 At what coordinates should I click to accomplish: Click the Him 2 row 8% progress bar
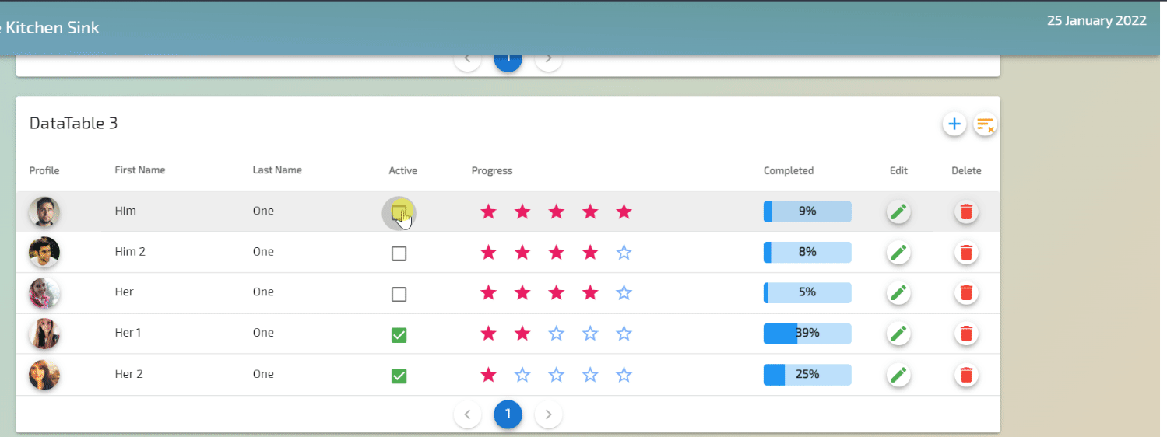coord(807,252)
